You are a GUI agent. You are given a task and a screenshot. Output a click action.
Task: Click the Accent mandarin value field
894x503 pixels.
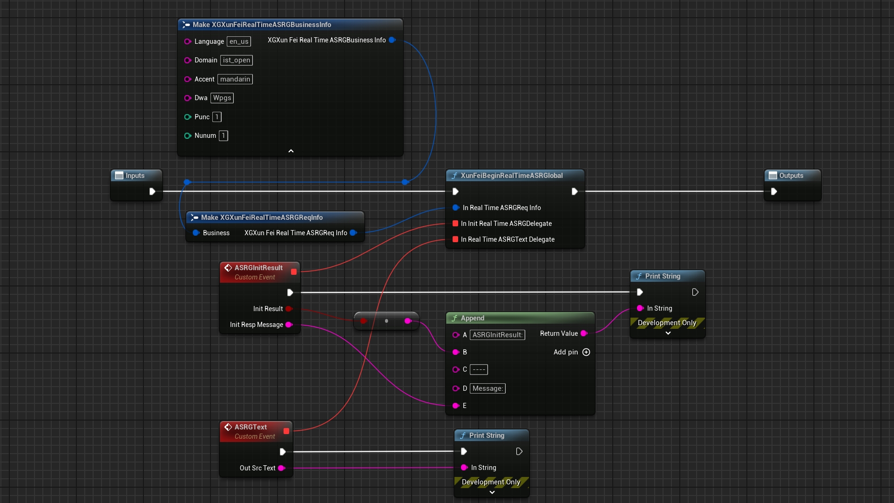(x=235, y=79)
